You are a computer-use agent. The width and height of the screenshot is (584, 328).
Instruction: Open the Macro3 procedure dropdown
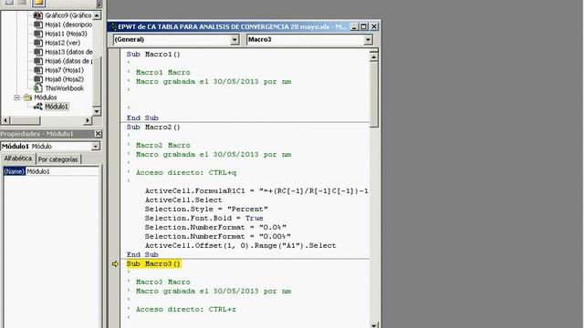click(x=368, y=39)
